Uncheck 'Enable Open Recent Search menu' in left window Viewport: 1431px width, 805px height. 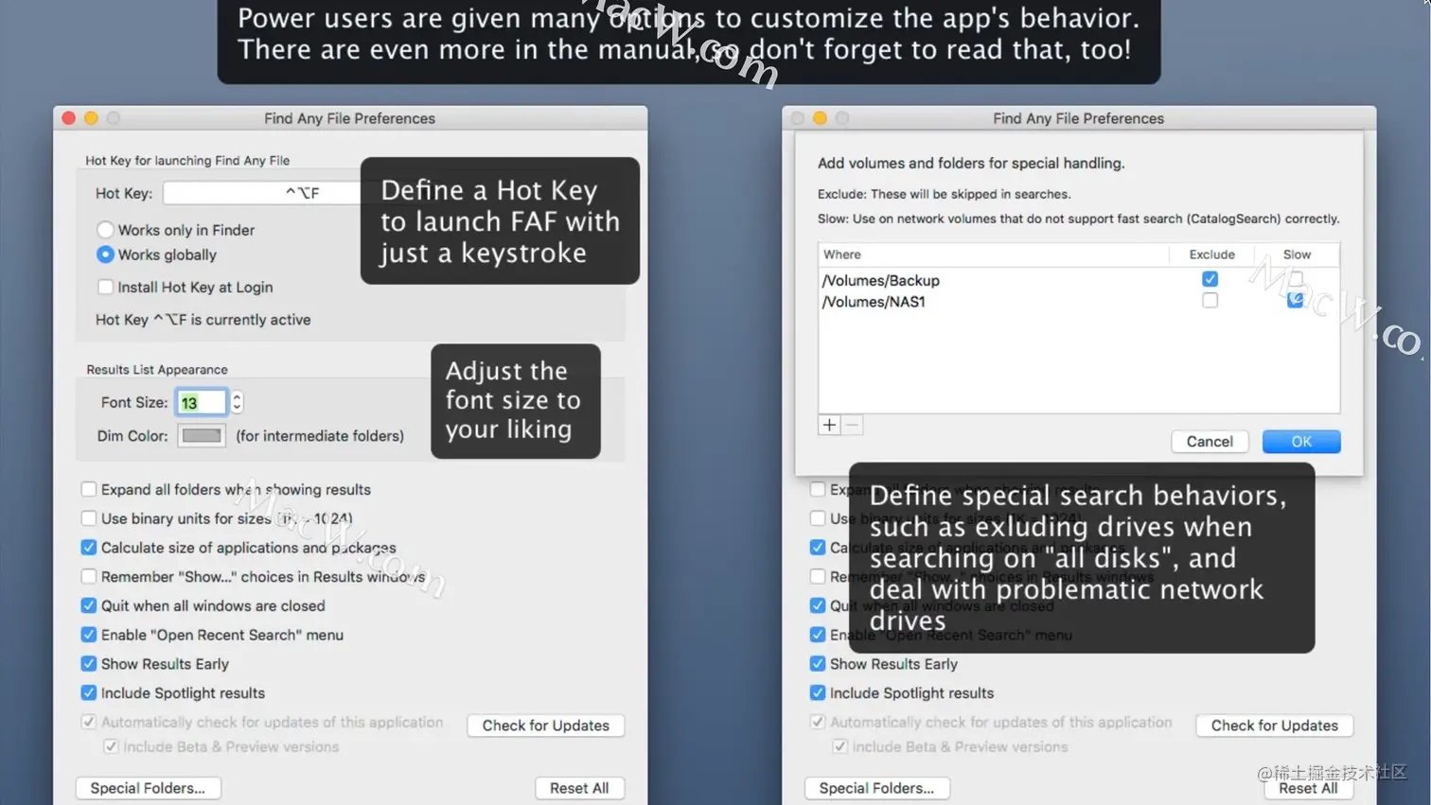click(89, 635)
